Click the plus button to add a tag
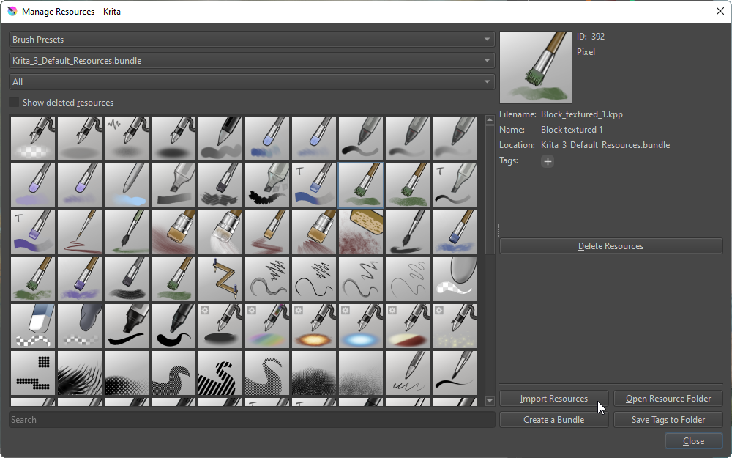Screen dimensions: 732x458 548,161
